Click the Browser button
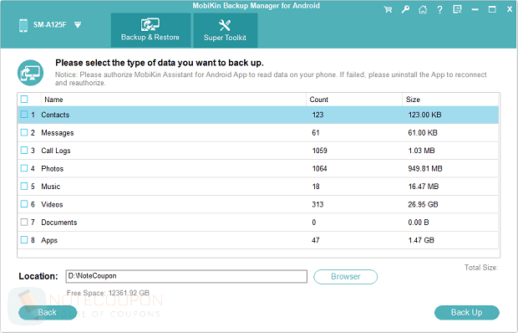Viewport: 518px width, 333px height. click(x=346, y=277)
